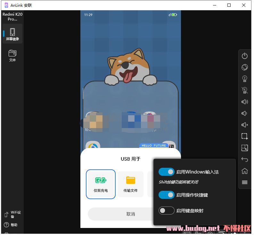Click the power button icon
This screenshot has height=235, width=254.
[245, 56]
